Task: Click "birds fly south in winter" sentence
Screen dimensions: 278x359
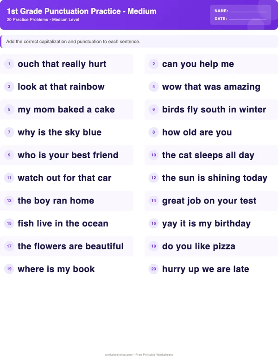Action: click(214, 110)
